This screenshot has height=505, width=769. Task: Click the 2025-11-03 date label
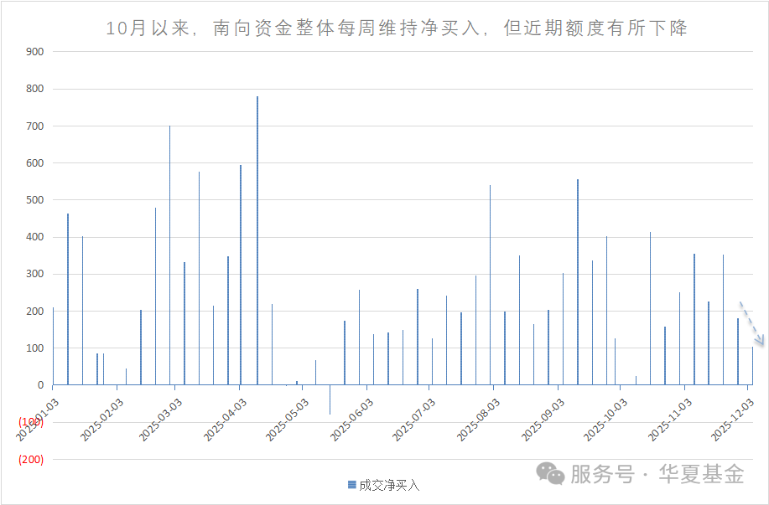670,420
